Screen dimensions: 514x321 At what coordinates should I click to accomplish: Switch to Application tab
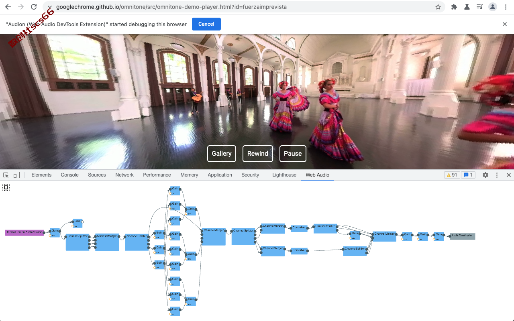coord(220,175)
